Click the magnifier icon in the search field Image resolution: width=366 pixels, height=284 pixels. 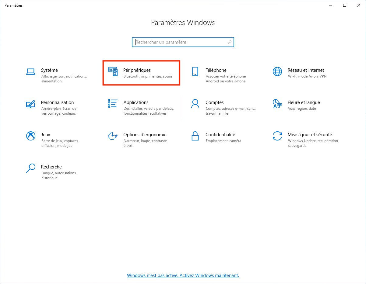click(229, 42)
